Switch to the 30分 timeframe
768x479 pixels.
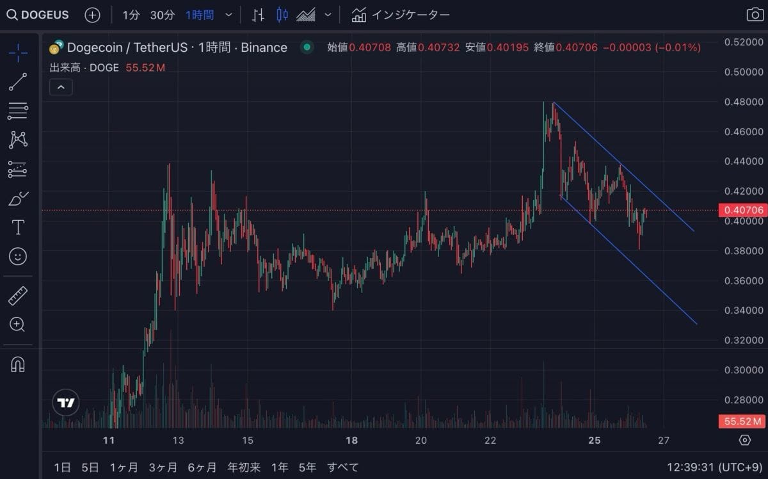pyautogui.click(x=162, y=15)
